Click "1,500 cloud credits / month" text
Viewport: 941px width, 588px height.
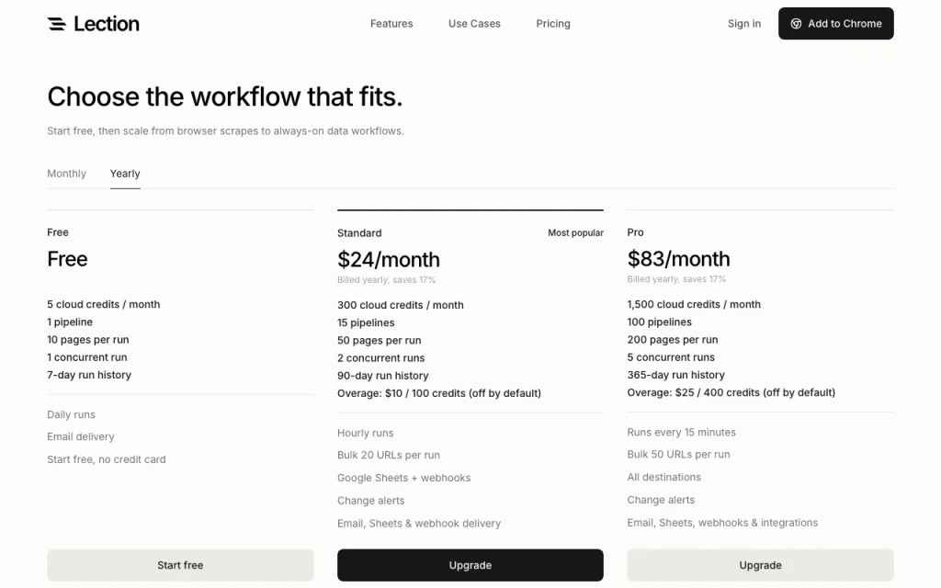pyautogui.click(x=694, y=304)
